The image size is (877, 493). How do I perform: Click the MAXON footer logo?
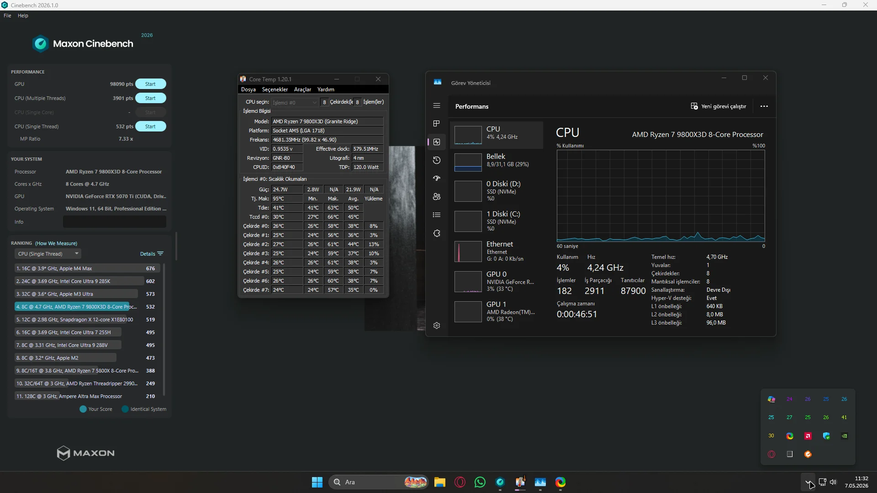pyautogui.click(x=85, y=453)
